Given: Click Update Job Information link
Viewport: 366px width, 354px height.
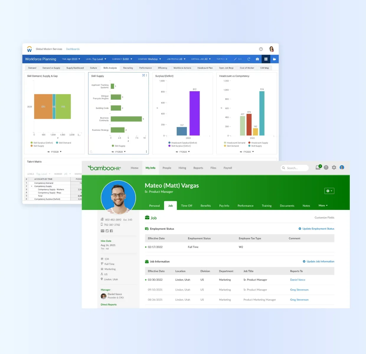Looking at the screenshot, I should [318, 261].
